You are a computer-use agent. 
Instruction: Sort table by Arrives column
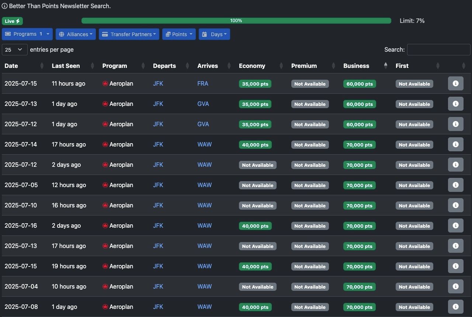click(214, 66)
